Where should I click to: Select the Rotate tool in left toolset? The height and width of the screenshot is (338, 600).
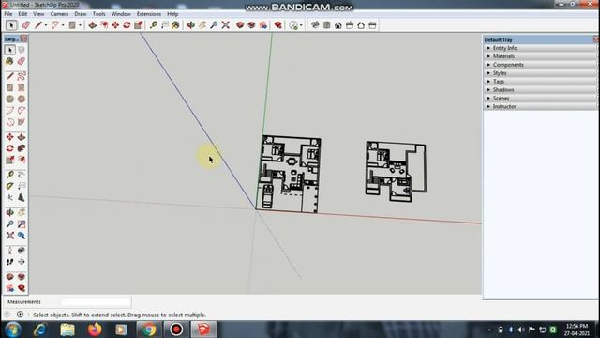coord(10,148)
